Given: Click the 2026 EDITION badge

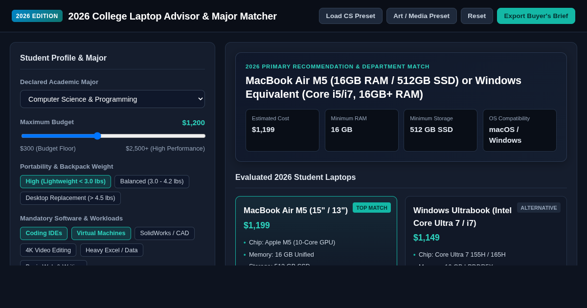Looking at the screenshot, I should pyautogui.click(x=37, y=16).
